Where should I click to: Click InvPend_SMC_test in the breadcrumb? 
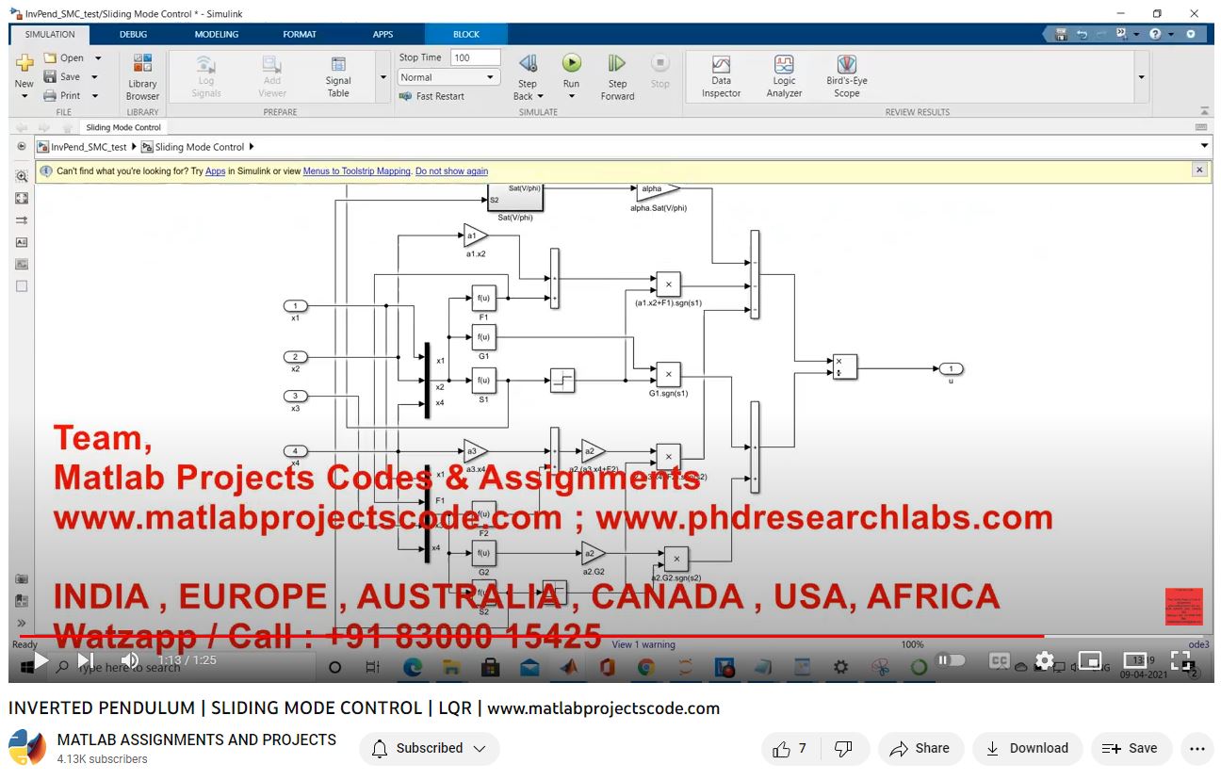(89, 147)
